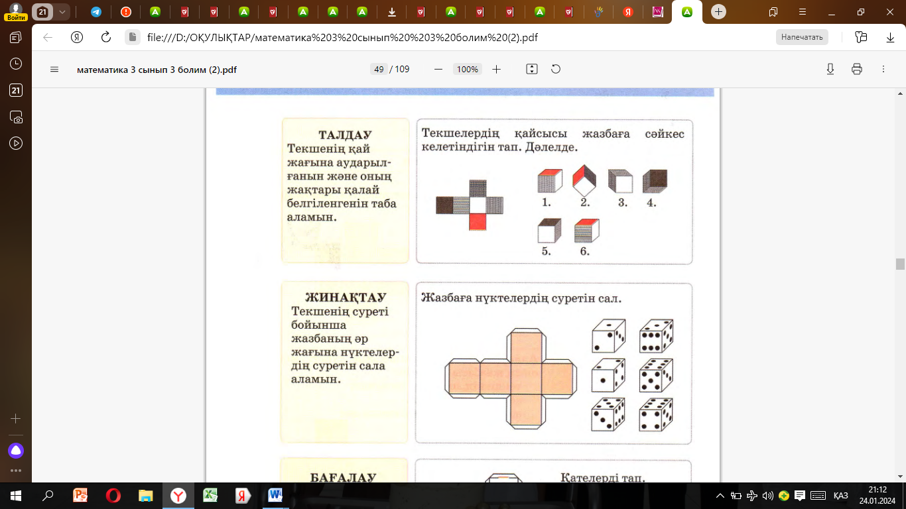
Task: Open the PDF viewer sidebar menu
Action: [54, 69]
